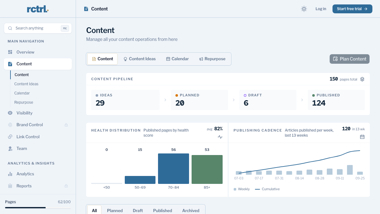380x214 pixels.
Task: Click the Overview dashboard icon
Action: (10, 52)
